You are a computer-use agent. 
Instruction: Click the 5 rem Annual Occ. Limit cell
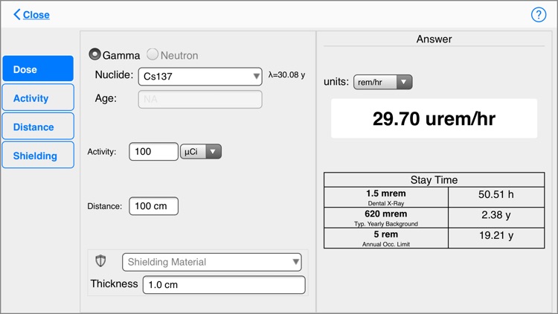point(386,238)
